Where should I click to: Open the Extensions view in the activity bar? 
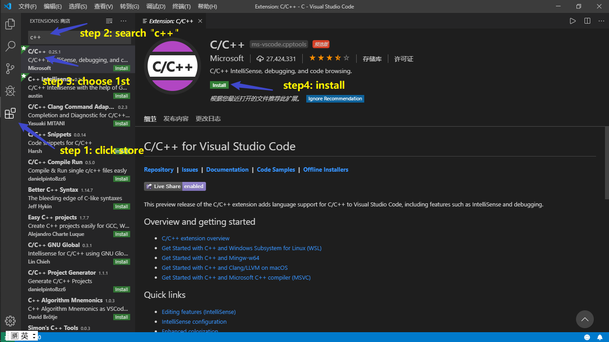(x=10, y=113)
